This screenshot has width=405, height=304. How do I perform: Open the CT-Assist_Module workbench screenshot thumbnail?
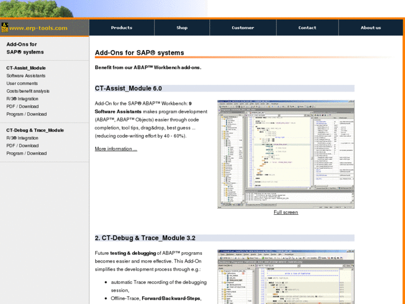click(285, 154)
